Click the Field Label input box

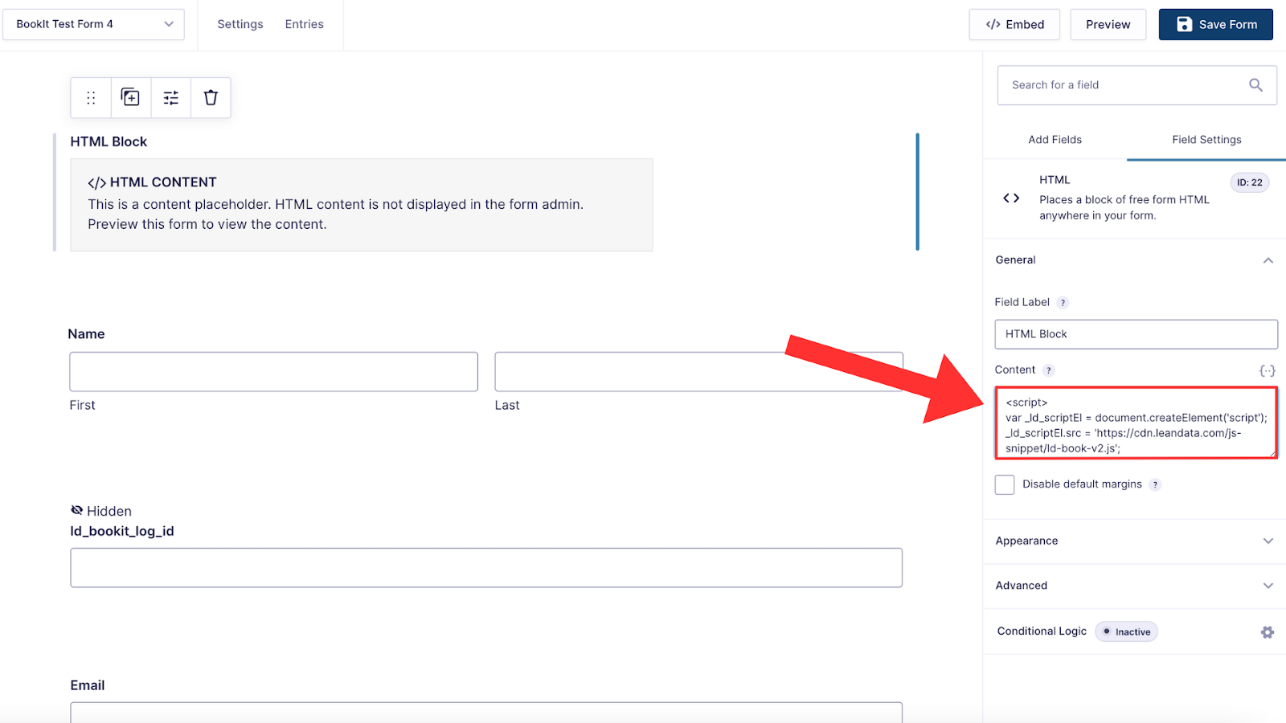point(1136,334)
